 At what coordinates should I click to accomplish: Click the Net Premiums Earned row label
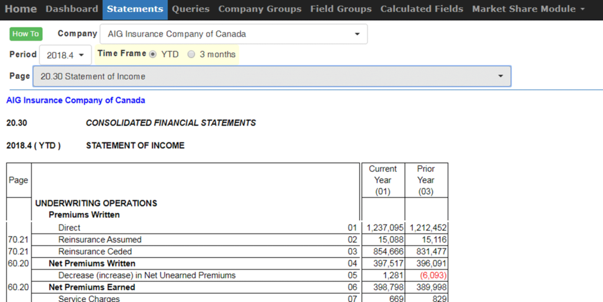pos(92,287)
